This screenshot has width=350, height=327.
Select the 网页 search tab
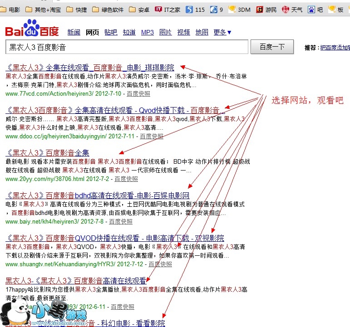click(x=93, y=32)
